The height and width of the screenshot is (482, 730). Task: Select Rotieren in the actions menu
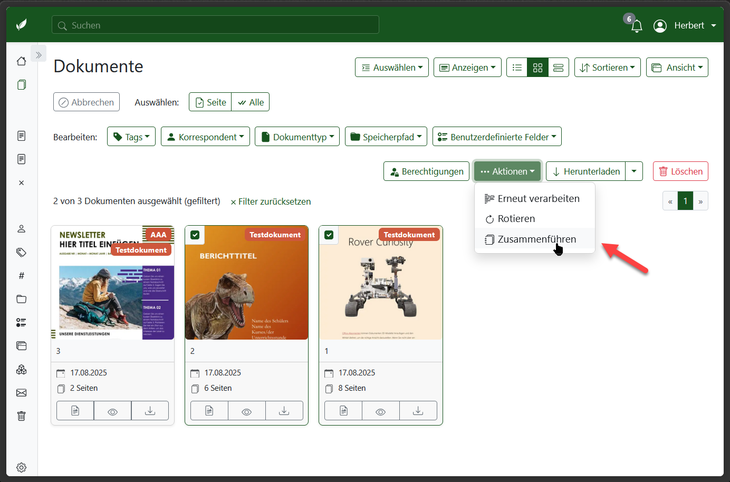pyautogui.click(x=516, y=219)
